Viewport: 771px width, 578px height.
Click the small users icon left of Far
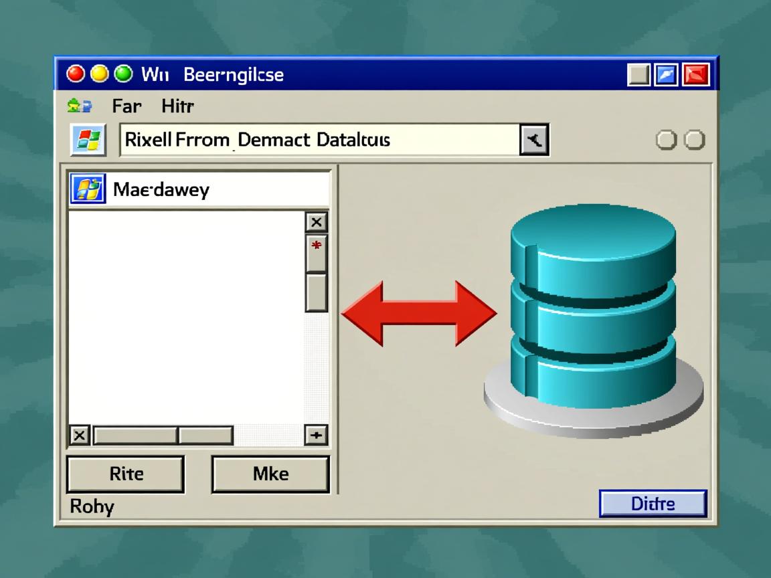(x=80, y=106)
